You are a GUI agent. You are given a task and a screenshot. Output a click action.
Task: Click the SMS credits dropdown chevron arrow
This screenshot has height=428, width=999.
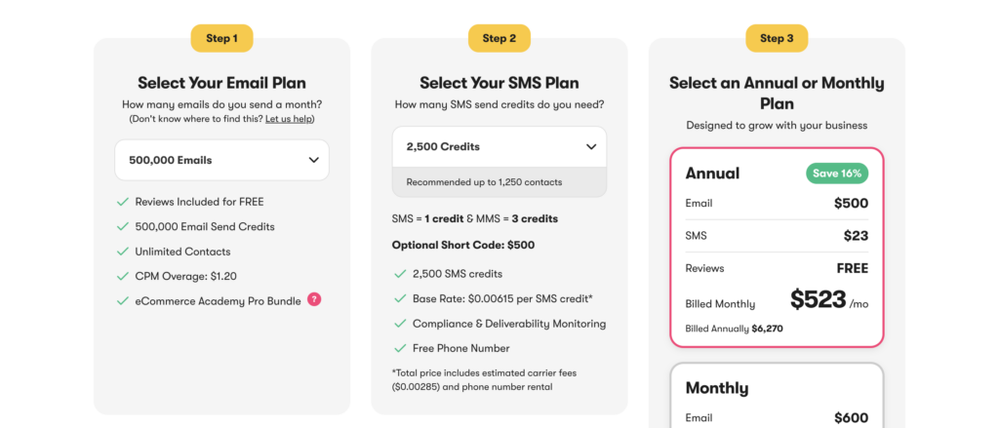[591, 147]
